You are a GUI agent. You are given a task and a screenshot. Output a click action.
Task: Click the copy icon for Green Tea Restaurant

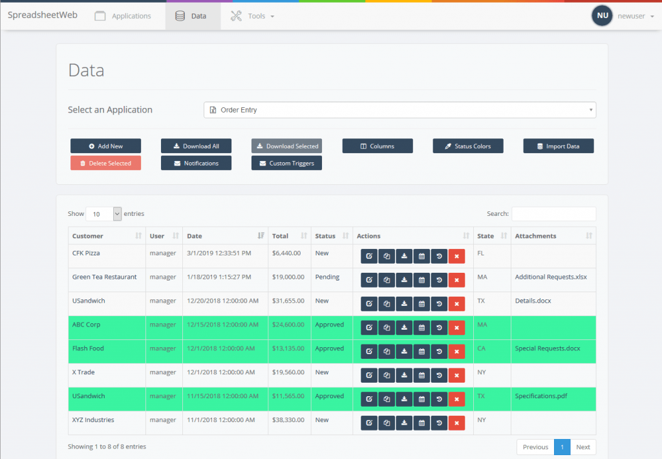pyautogui.click(x=386, y=280)
